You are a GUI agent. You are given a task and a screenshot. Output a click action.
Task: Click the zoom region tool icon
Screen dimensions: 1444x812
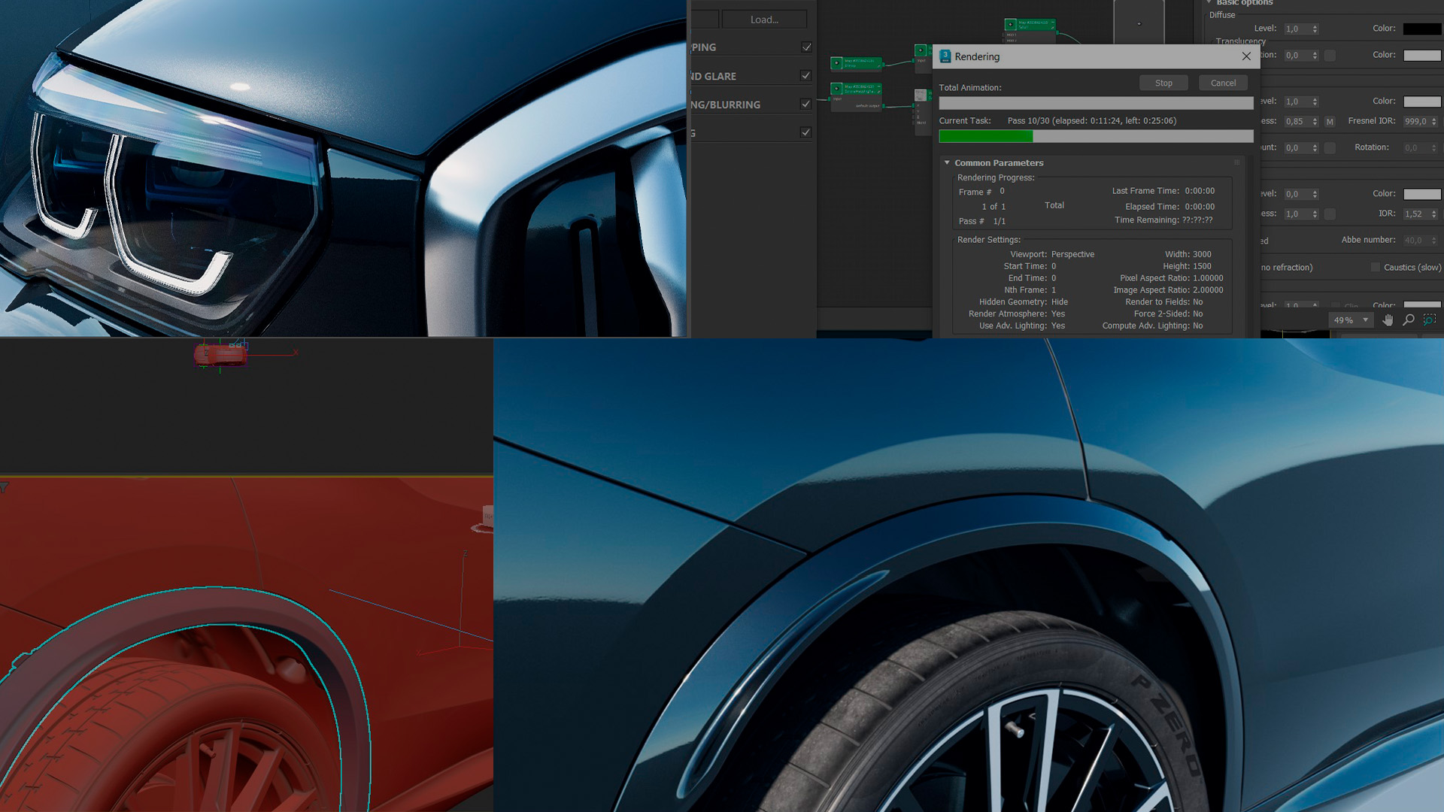coord(1430,320)
